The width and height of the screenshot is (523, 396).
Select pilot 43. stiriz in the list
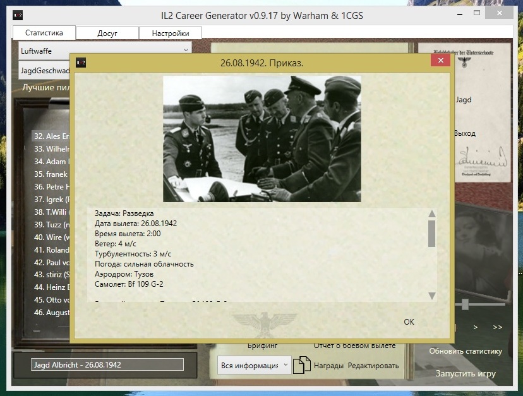pos(51,275)
